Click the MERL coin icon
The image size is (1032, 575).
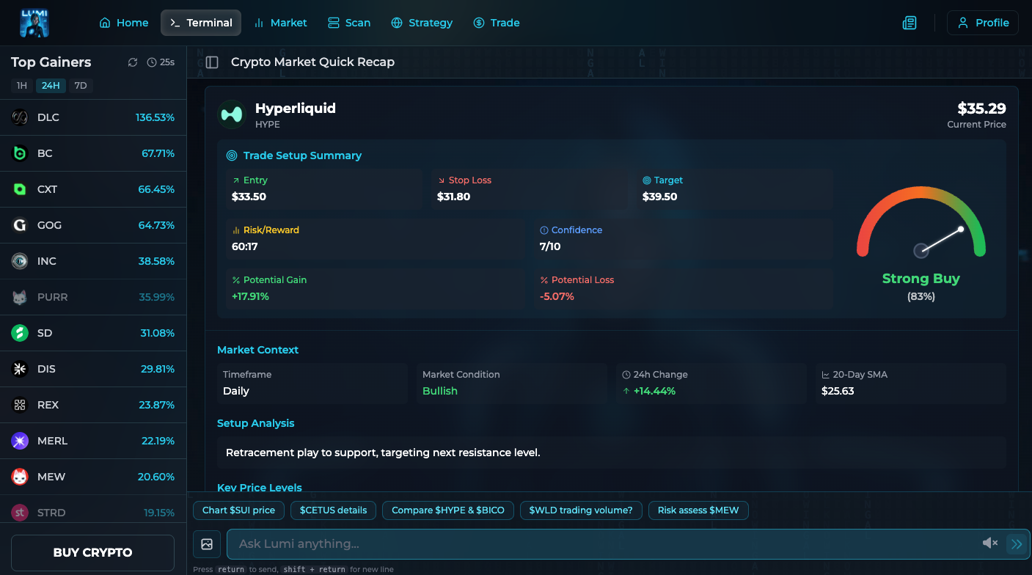tap(20, 441)
